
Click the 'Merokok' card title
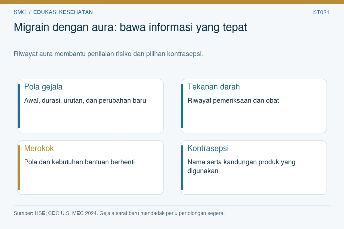39,148
